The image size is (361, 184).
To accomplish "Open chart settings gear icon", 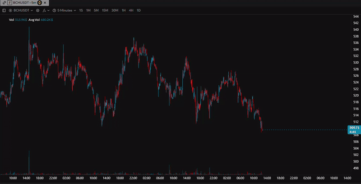I will (x=38, y=10).
